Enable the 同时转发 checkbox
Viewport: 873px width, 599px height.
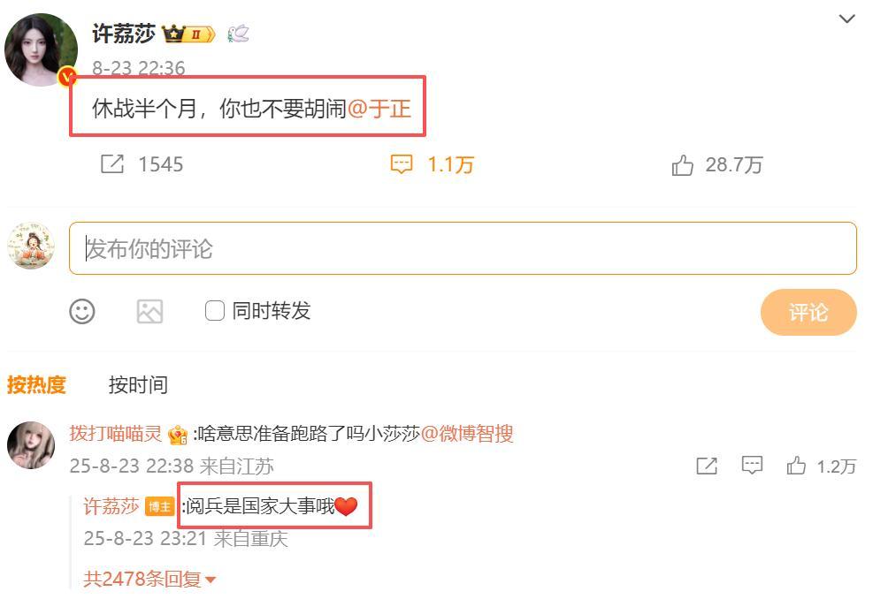[x=214, y=311]
